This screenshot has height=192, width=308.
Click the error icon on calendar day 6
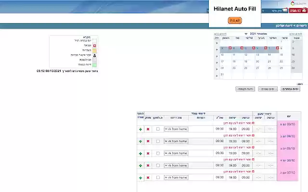click(x=266, y=48)
